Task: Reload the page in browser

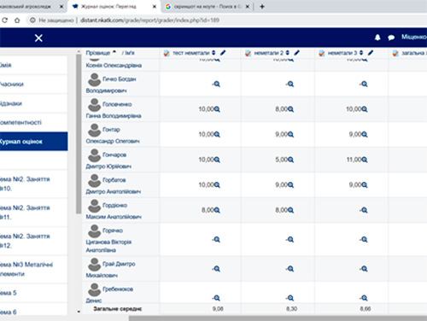Action: [5, 20]
